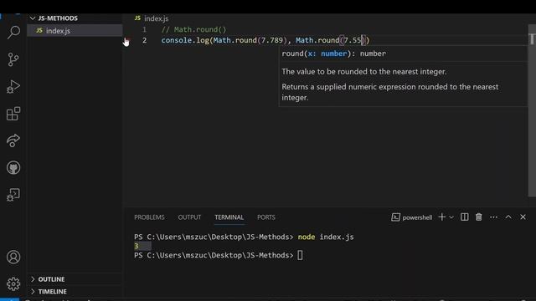Open the Extensions view
The width and height of the screenshot is (536, 301).
click(x=13, y=114)
